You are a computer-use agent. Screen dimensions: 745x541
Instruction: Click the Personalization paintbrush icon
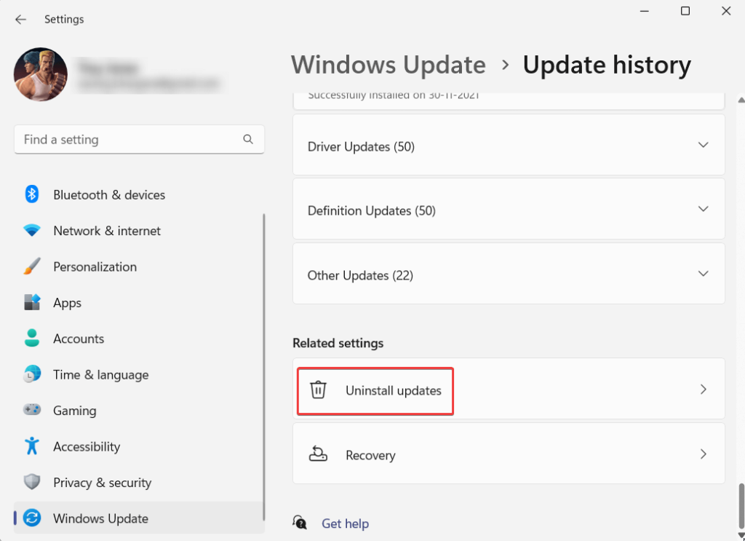pos(32,266)
